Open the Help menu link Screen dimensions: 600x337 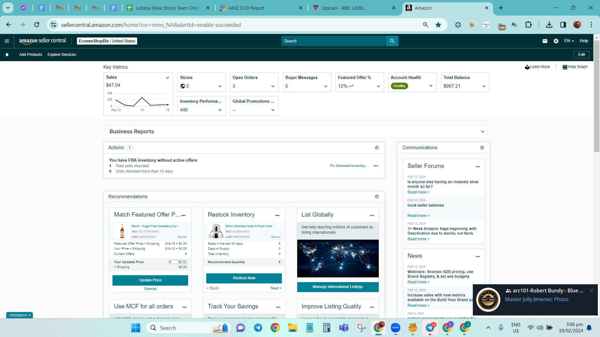pos(584,41)
